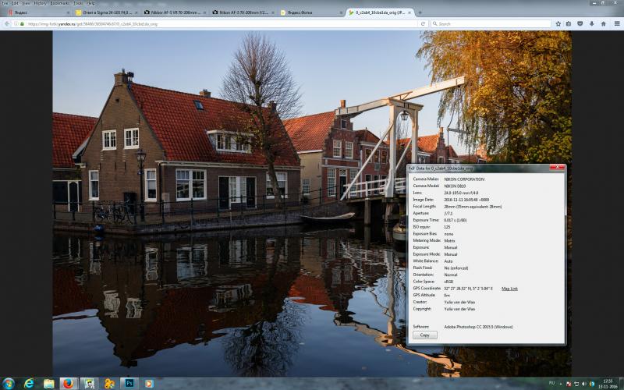
Task: Toggle the volume speaker tray icon
Action: point(584,384)
